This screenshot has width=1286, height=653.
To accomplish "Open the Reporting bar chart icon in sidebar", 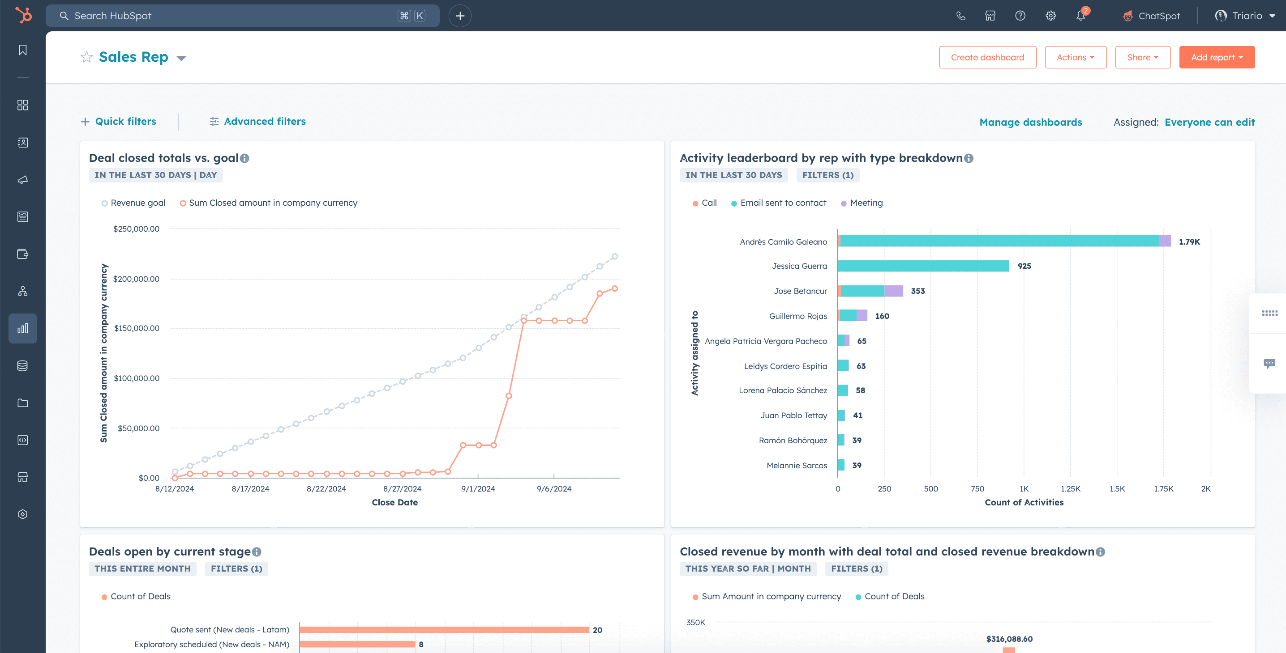I will coord(22,328).
